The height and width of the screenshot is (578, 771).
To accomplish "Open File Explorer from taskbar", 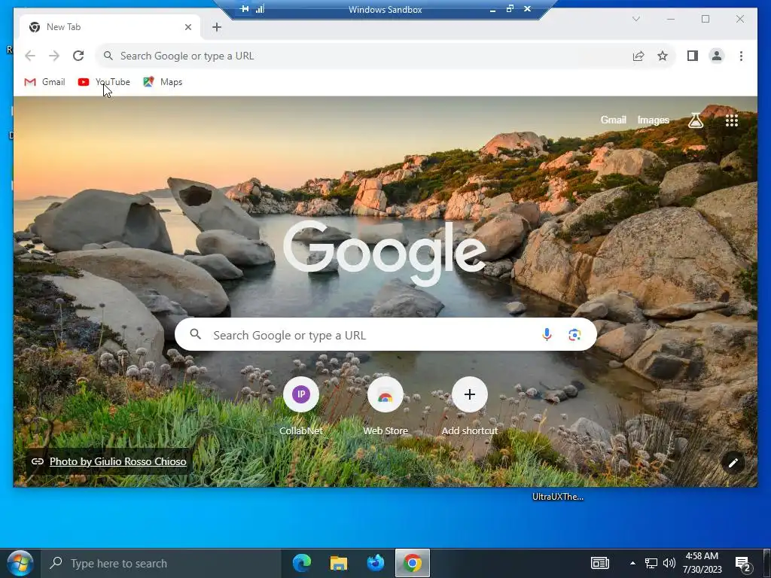I will click(339, 563).
